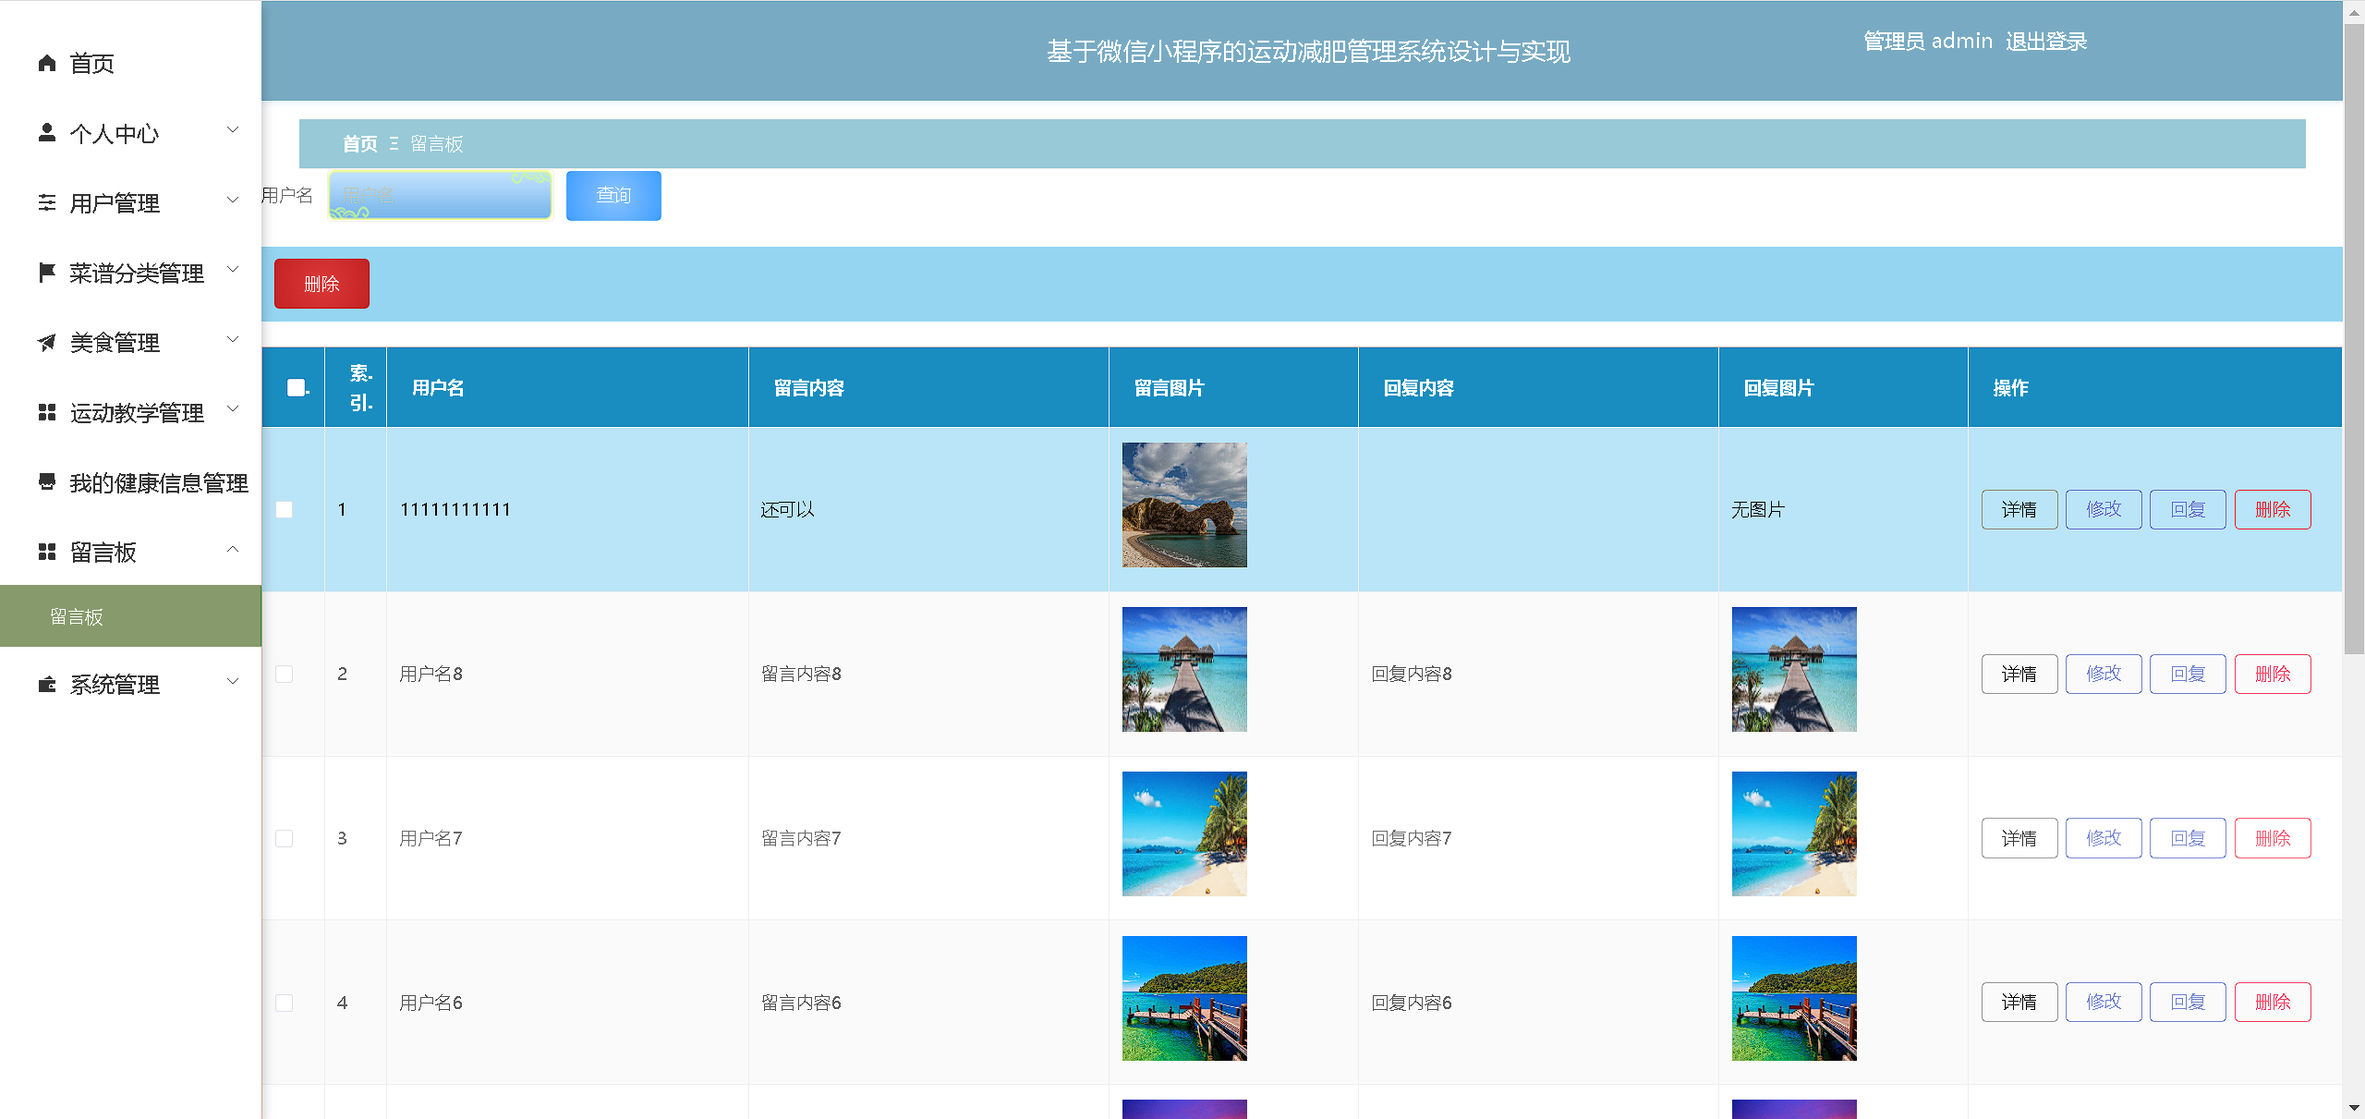
Task: Click the person icon for 个人中心
Action: [x=47, y=133]
